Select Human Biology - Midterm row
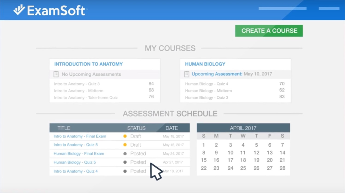The width and height of the screenshot is (345, 193). coord(235,91)
